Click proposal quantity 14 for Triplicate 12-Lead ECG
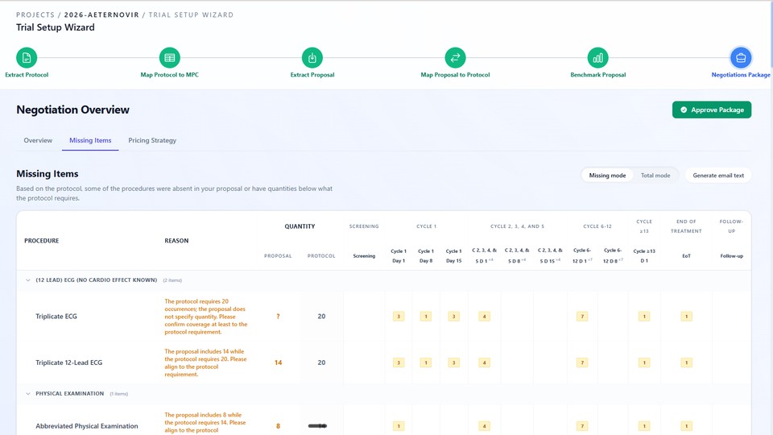Image resolution: width=773 pixels, height=435 pixels. [x=278, y=362]
